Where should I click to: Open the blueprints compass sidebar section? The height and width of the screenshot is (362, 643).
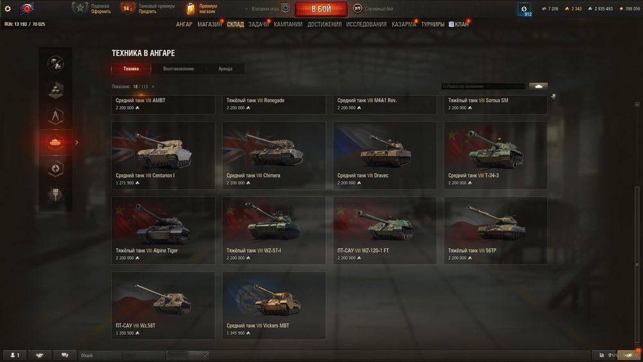click(x=55, y=116)
